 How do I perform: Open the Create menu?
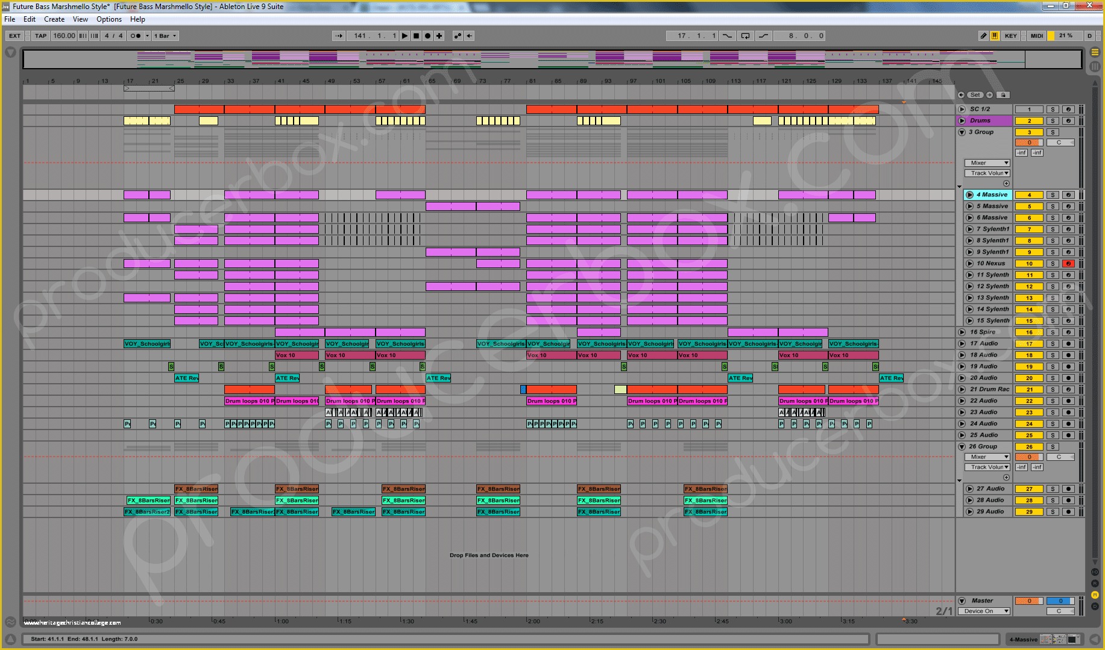[54, 19]
